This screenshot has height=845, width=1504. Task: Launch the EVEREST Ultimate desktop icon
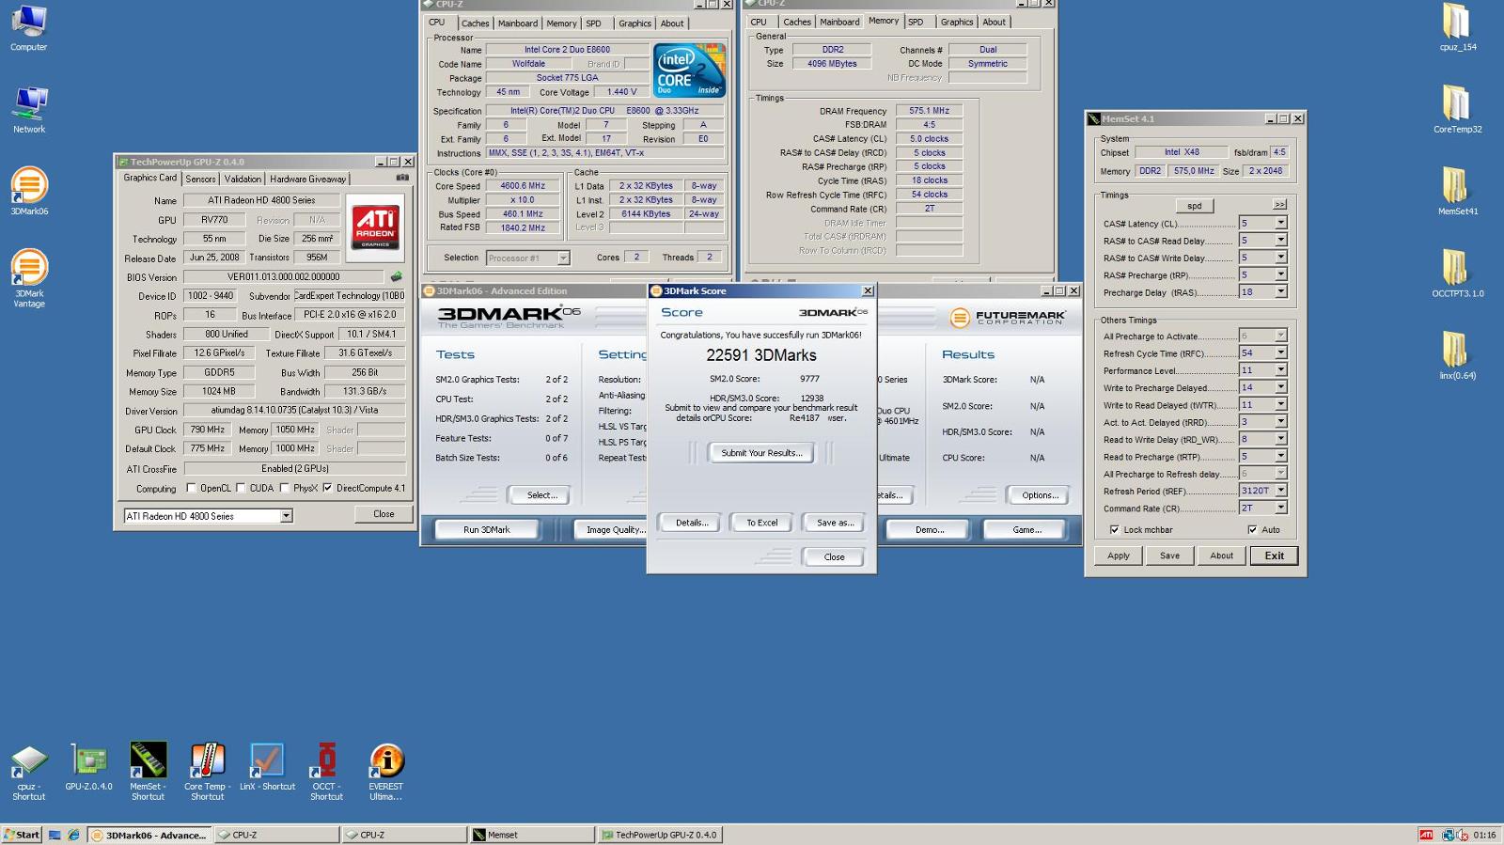point(385,773)
